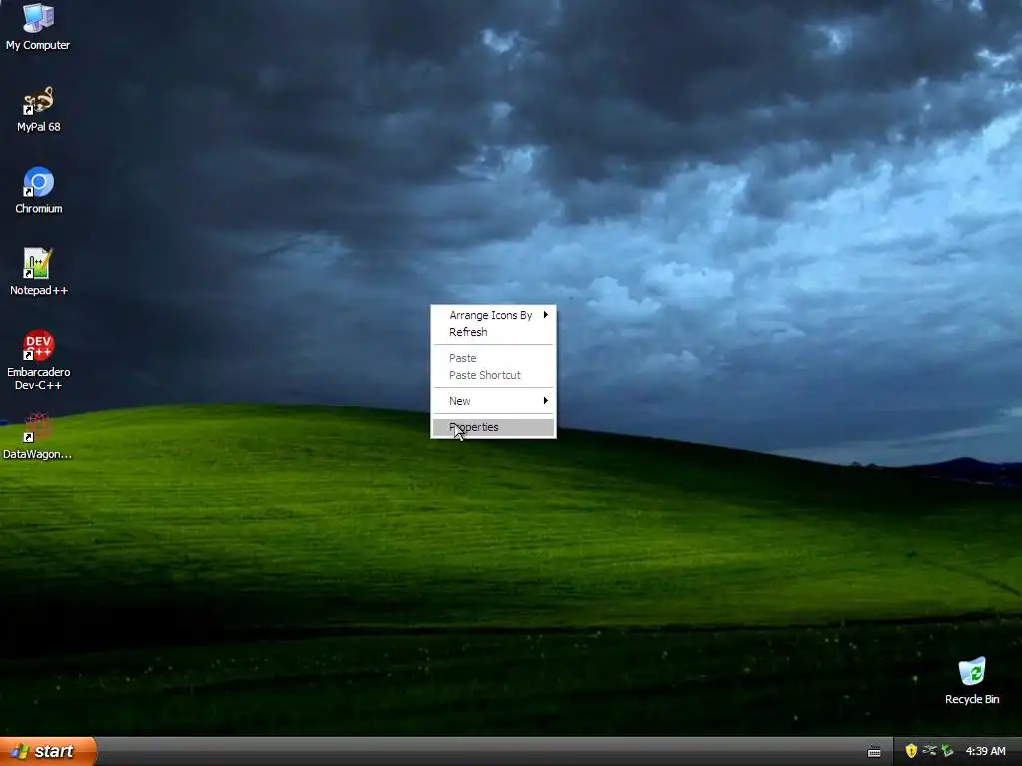The width and height of the screenshot is (1022, 766).
Task: Select the DataWagon desktop shortcut
Action: pyautogui.click(x=37, y=436)
